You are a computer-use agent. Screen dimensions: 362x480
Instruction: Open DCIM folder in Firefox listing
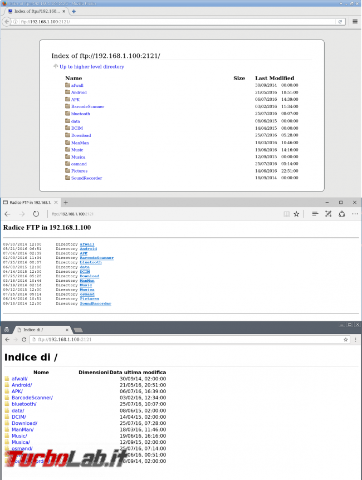click(x=77, y=128)
